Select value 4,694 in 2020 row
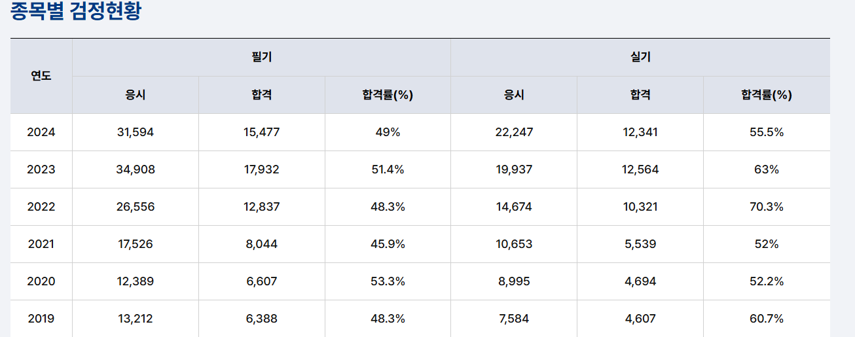855x337 pixels. [640, 281]
